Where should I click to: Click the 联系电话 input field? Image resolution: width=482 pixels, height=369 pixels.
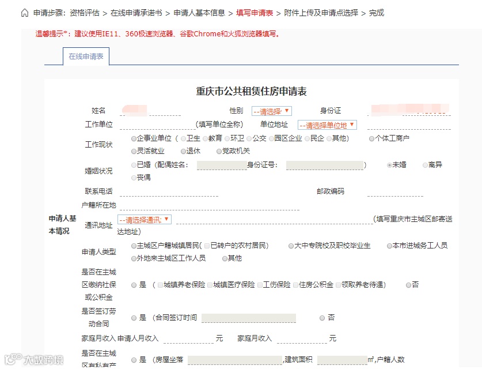[x=169, y=191]
